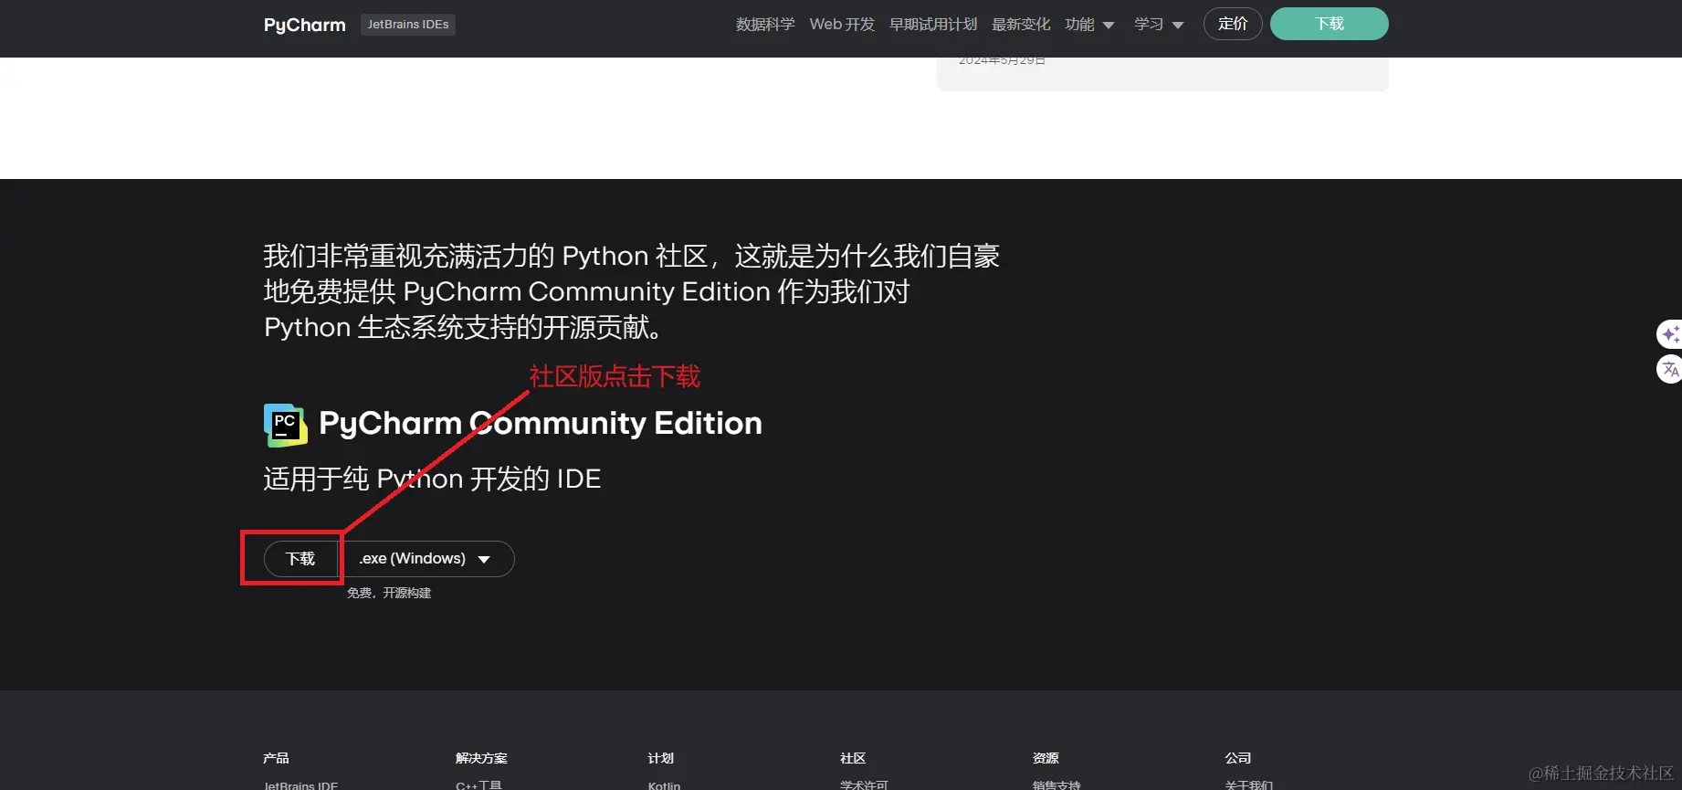The height and width of the screenshot is (790, 1682).
Task: Click the PyCharm Community Edition PC icon
Action: click(286, 425)
